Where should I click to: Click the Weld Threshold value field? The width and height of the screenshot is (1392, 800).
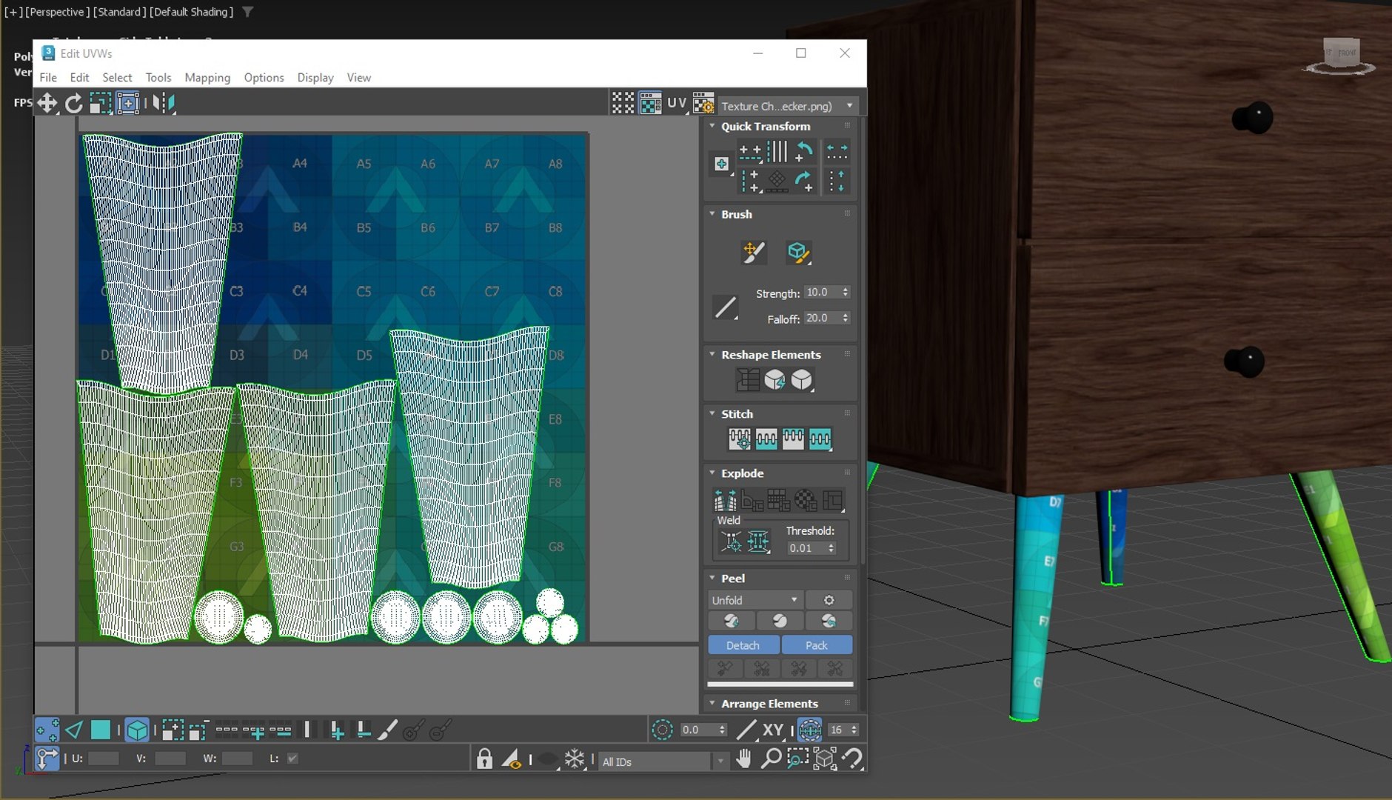point(806,548)
